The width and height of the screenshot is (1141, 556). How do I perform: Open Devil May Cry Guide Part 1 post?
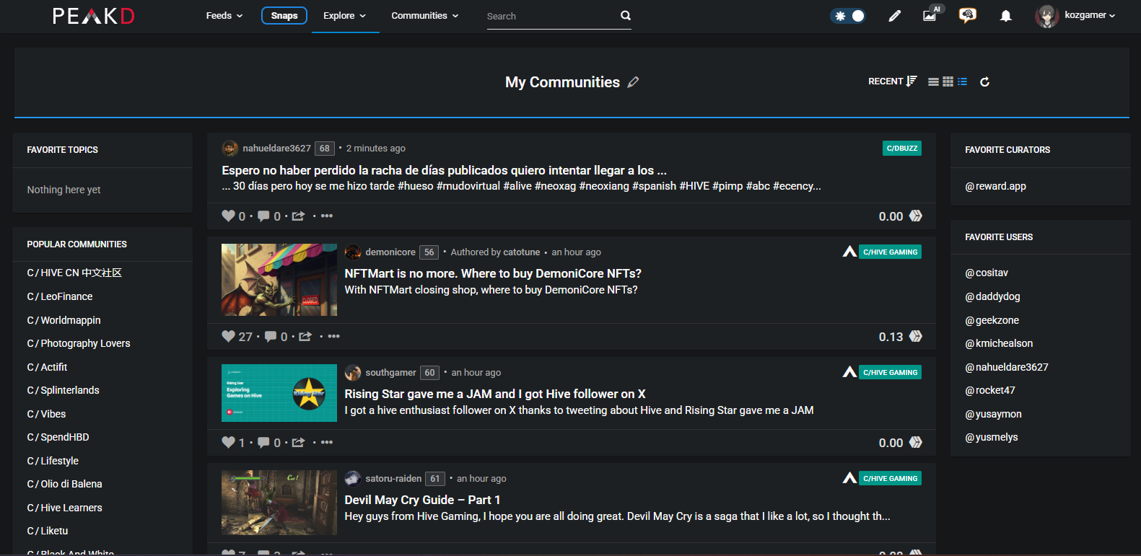coord(422,500)
